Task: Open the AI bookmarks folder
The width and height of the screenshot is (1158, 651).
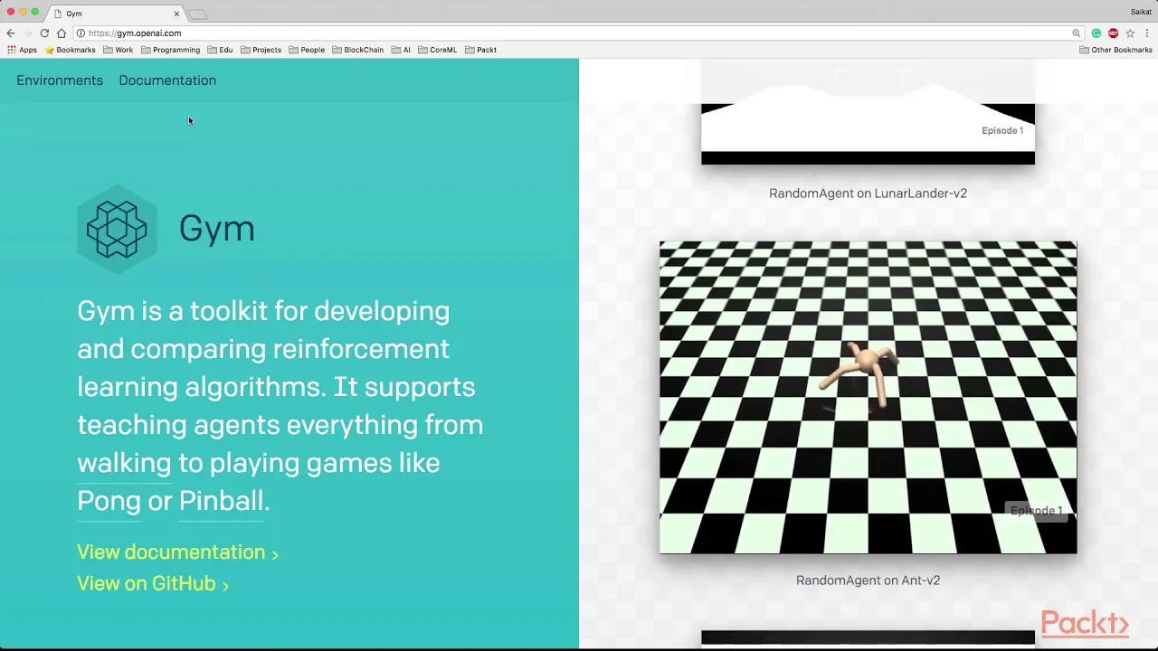Action: pyautogui.click(x=401, y=50)
